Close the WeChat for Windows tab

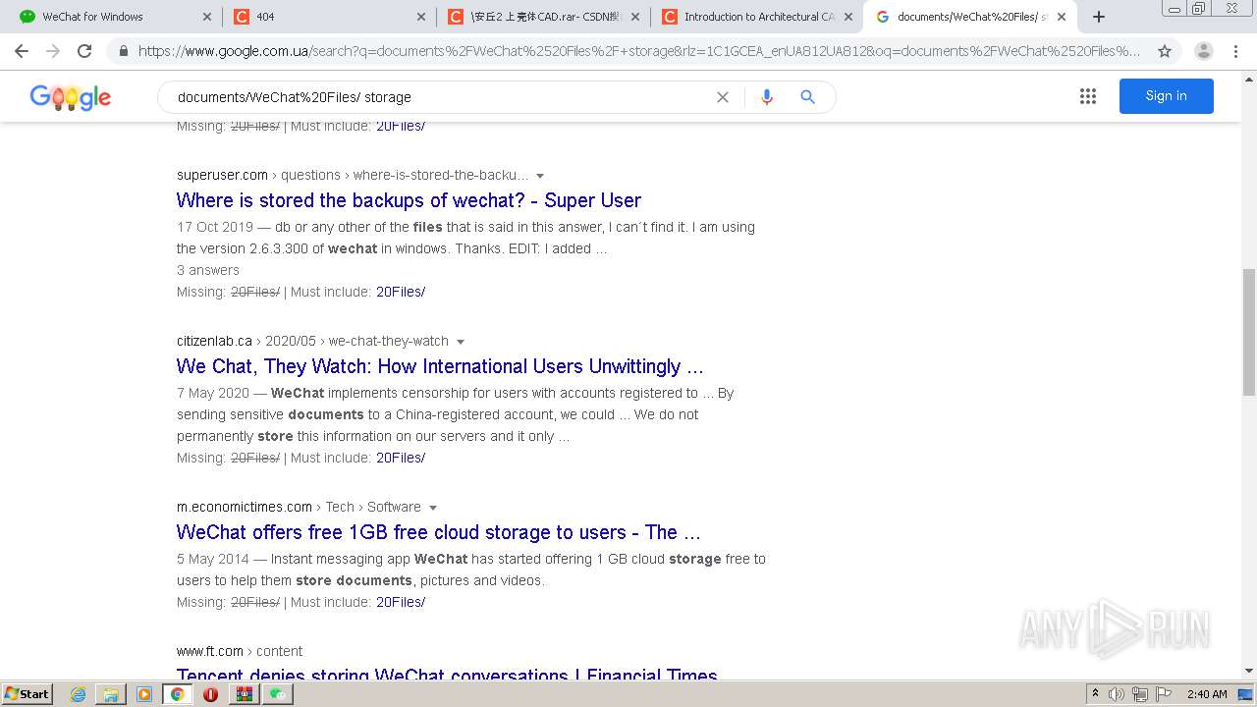(x=206, y=17)
